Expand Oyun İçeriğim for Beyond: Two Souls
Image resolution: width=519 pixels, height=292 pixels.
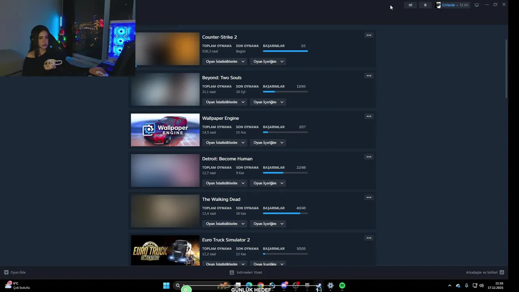[268, 102]
